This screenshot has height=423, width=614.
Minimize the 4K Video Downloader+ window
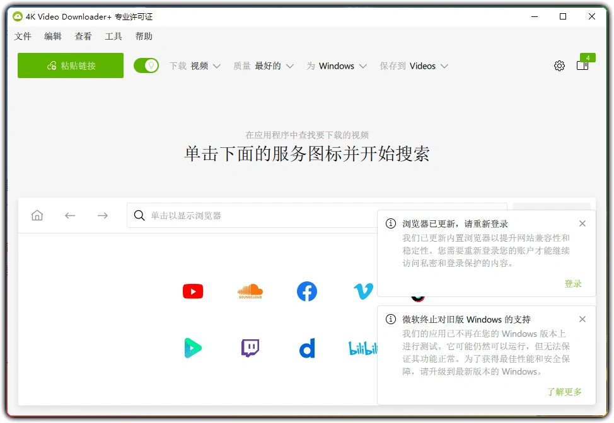[535, 16]
